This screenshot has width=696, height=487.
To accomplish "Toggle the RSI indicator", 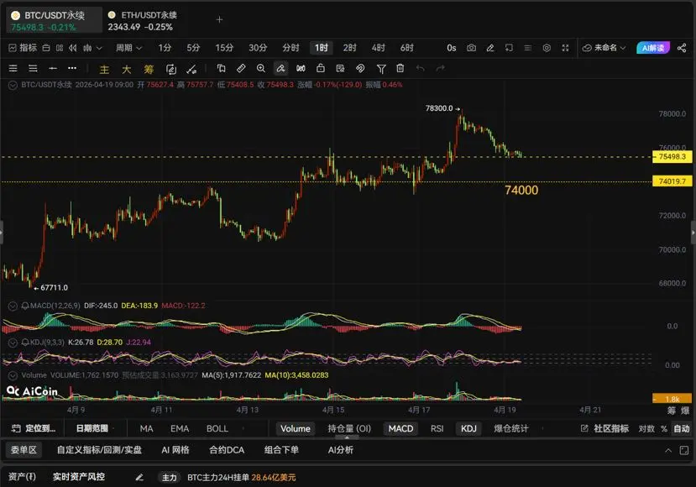I will point(437,428).
